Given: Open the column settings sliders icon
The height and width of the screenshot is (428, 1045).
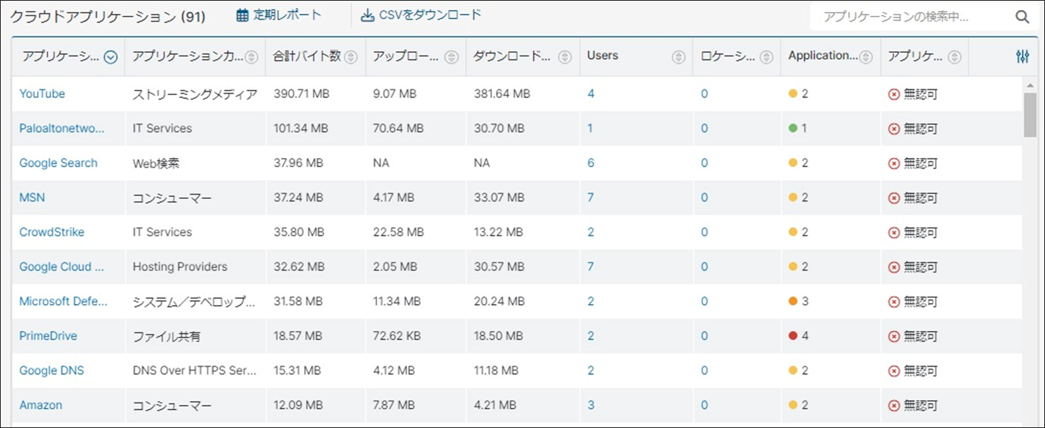Looking at the screenshot, I should [x=1023, y=57].
